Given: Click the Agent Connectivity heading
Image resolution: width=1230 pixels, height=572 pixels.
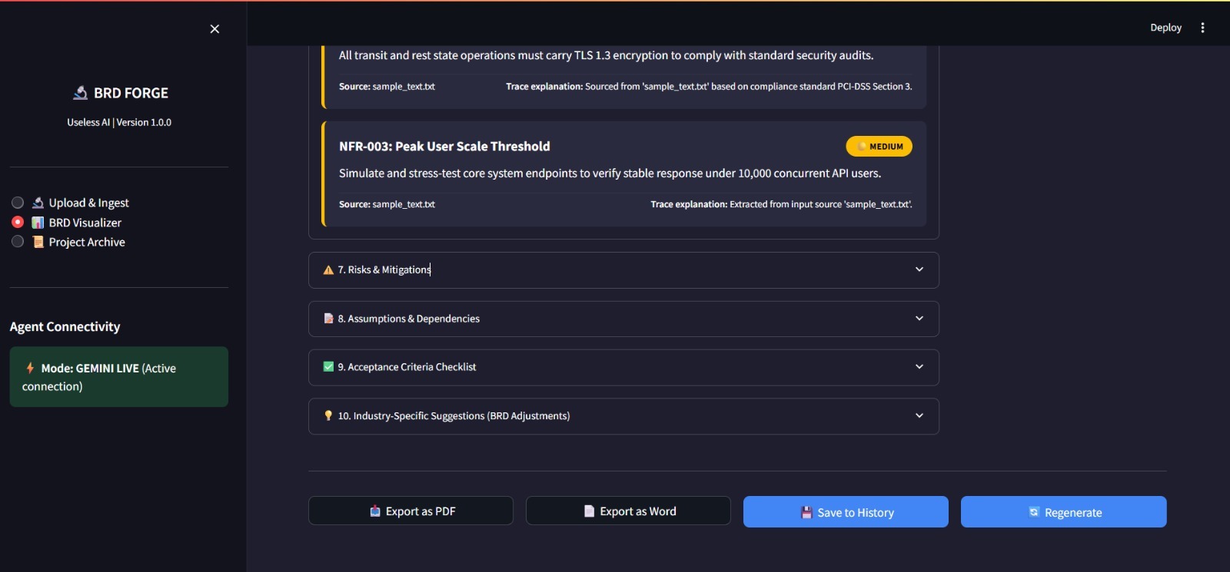Looking at the screenshot, I should 65,327.
